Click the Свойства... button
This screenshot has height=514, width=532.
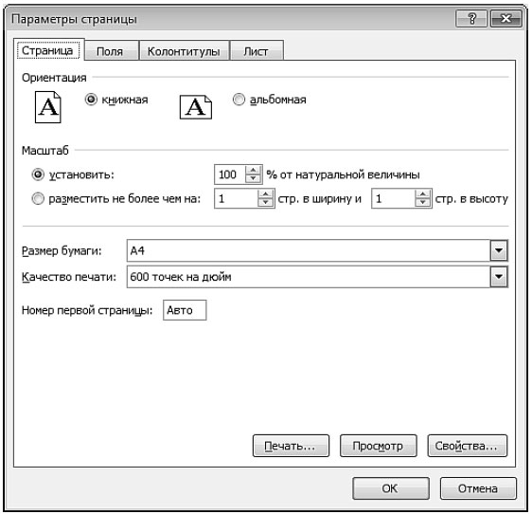(x=467, y=446)
